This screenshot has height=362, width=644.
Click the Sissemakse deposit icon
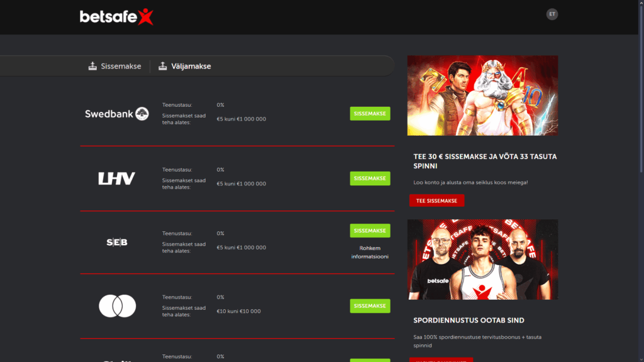[92, 66]
